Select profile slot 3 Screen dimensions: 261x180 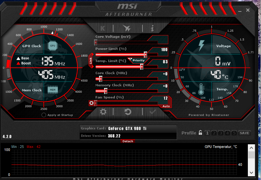pyautogui.click(x=221, y=133)
